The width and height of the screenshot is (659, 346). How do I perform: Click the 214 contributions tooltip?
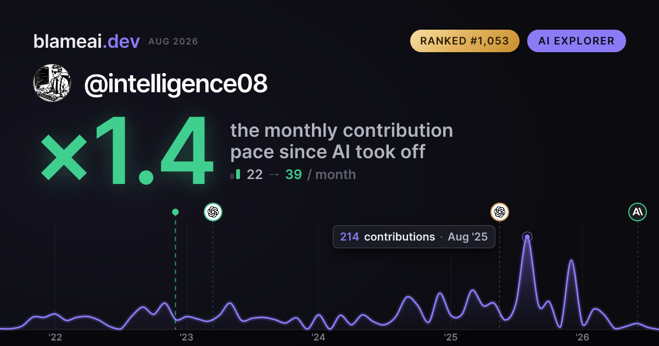414,237
